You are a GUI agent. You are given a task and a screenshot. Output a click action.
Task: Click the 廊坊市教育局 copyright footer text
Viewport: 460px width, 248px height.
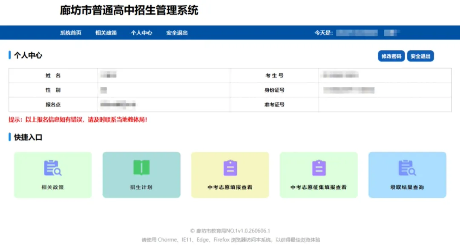pos(230,231)
